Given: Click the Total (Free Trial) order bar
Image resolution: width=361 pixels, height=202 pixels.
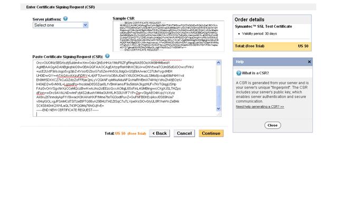Looking at the screenshot, I should coord(272,46).
